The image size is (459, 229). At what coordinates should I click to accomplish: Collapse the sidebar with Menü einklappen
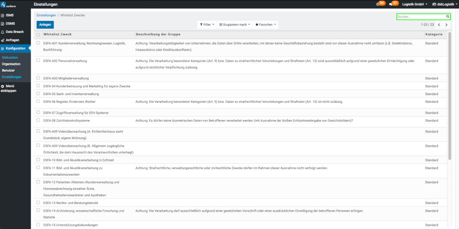click(11, 88)
